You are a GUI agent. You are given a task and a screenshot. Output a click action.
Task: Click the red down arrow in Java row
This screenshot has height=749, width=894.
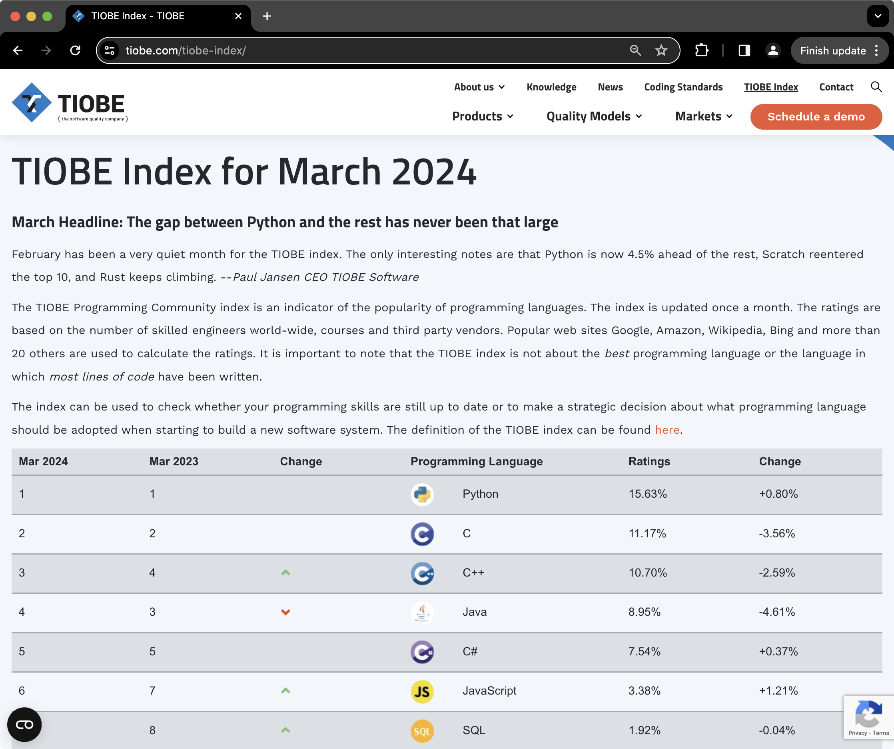tap(285, 612)
